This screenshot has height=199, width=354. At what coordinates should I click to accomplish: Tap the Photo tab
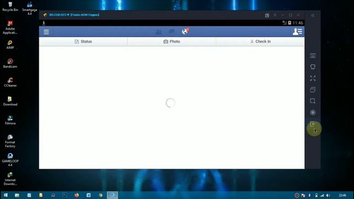click(x=171, y=41)
